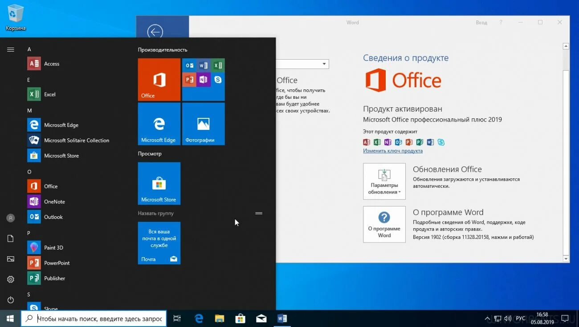
Task: Click the orange Office tile
Action: [159, 80]
